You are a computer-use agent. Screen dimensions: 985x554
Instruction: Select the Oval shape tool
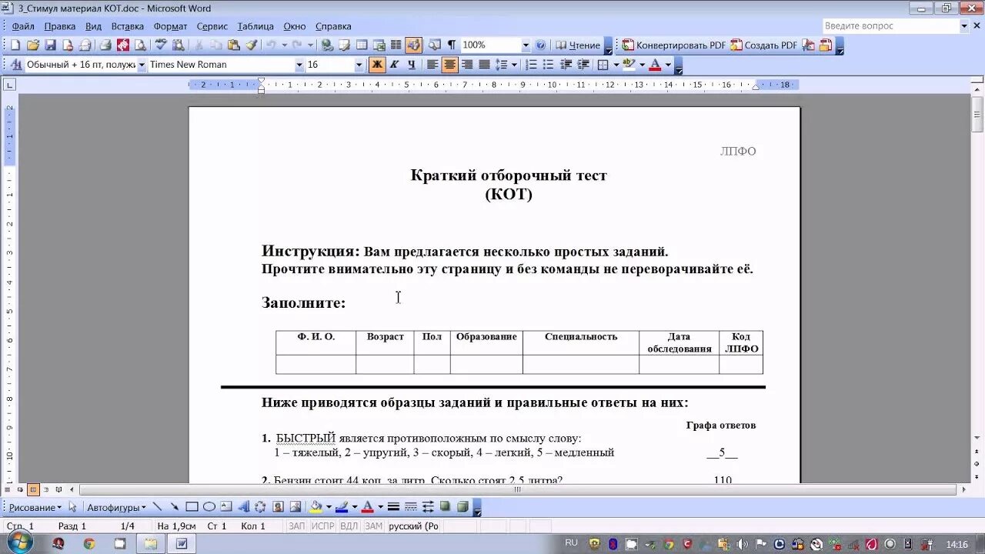click(x=209, y=507)
